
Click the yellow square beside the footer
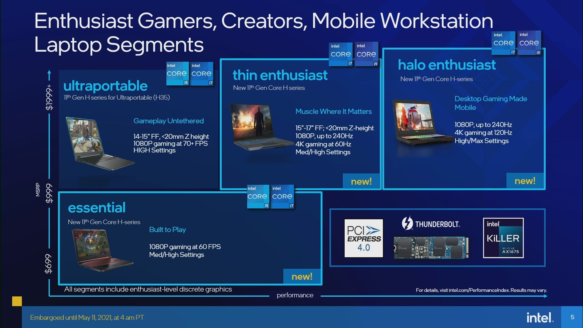(17, 301)
